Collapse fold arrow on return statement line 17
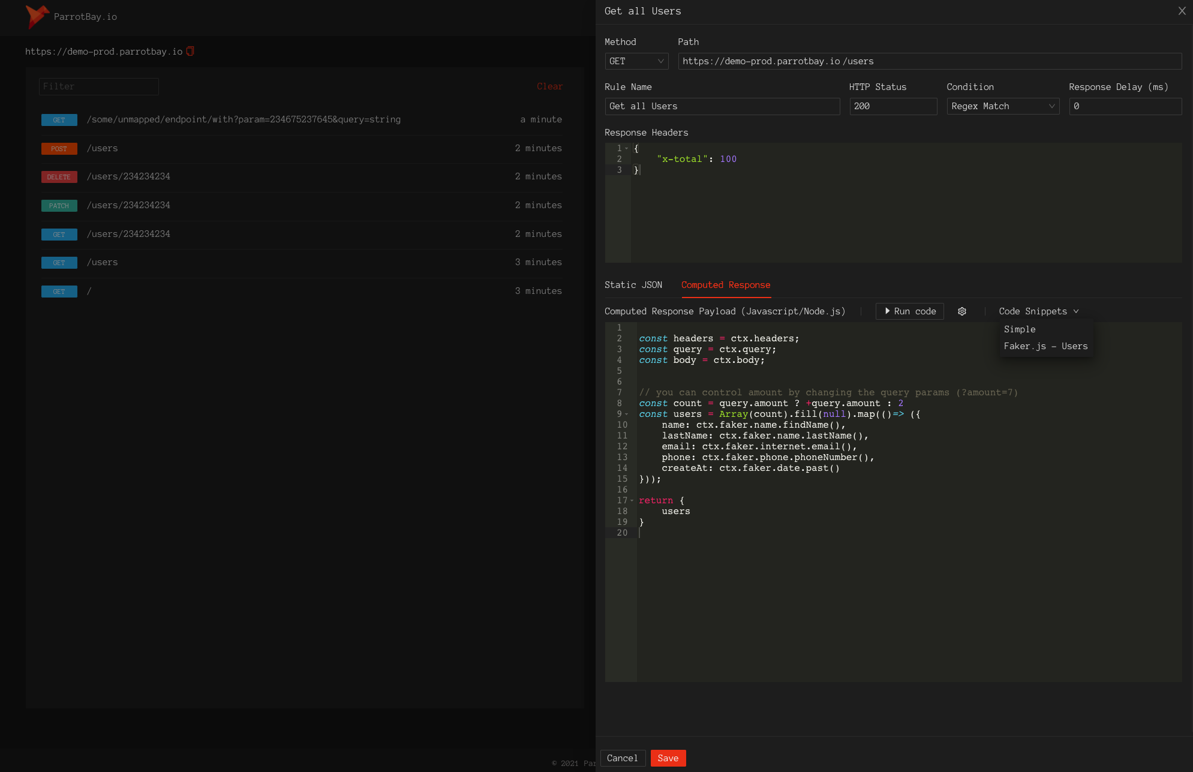 (632, 501)
